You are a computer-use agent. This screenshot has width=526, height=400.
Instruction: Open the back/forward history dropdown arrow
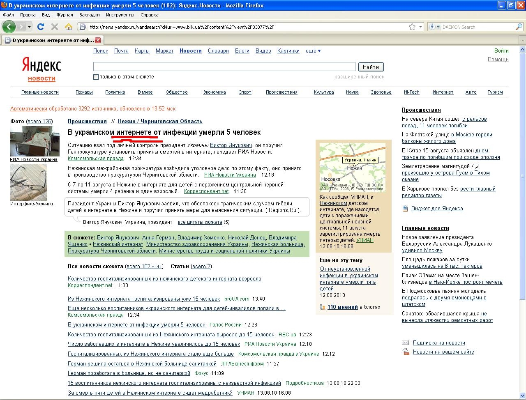point(29,27)
